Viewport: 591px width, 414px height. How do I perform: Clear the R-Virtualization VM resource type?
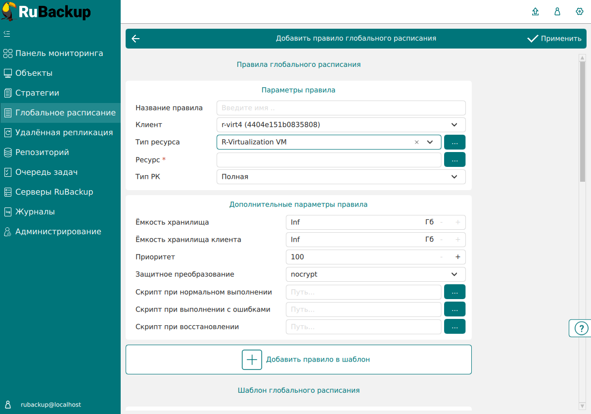(x=416, y=142)
